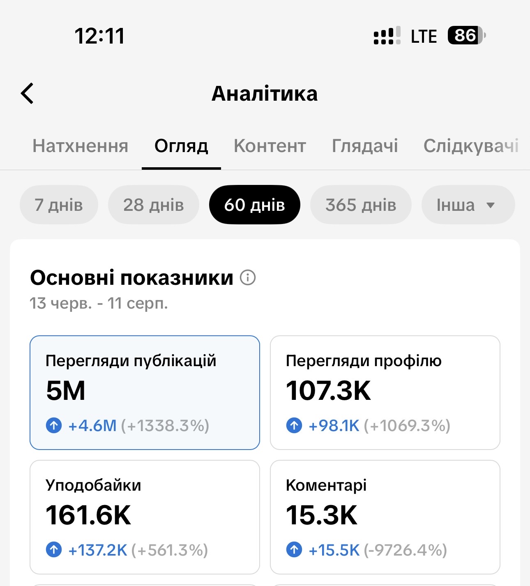
Task: Select the Коментарі metric card
Action: 385,517
